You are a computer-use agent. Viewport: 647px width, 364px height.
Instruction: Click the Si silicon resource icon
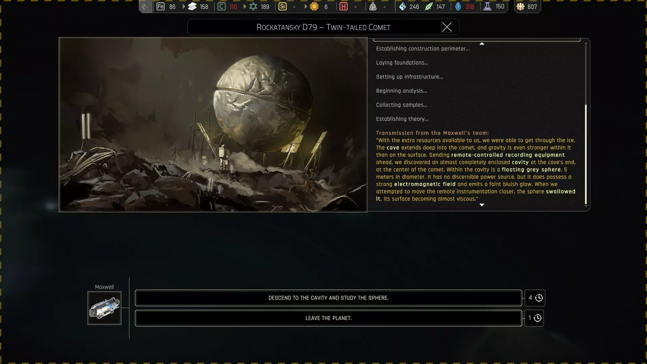click(x=282, y=6)
